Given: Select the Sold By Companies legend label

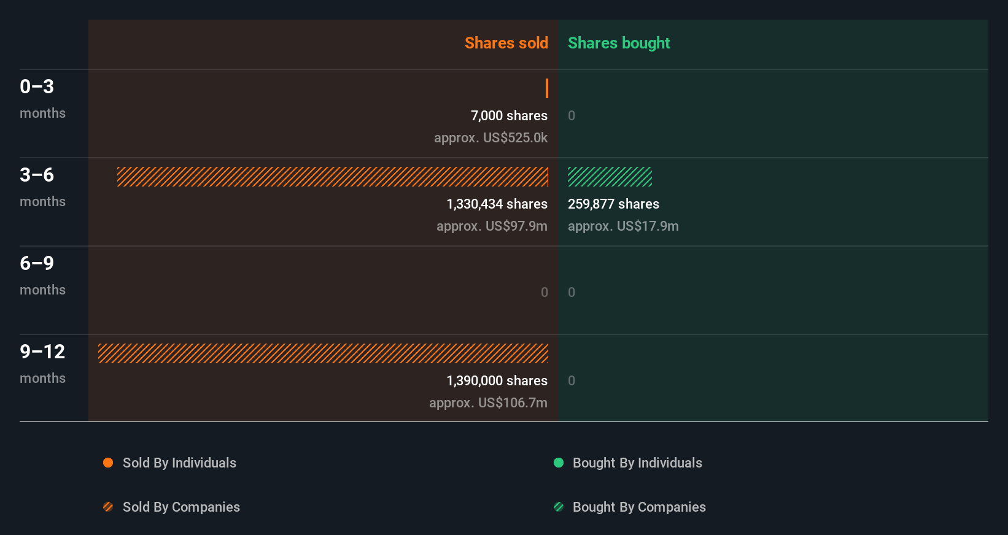Looking at the screenshot, I should click(x=181, y=507).
